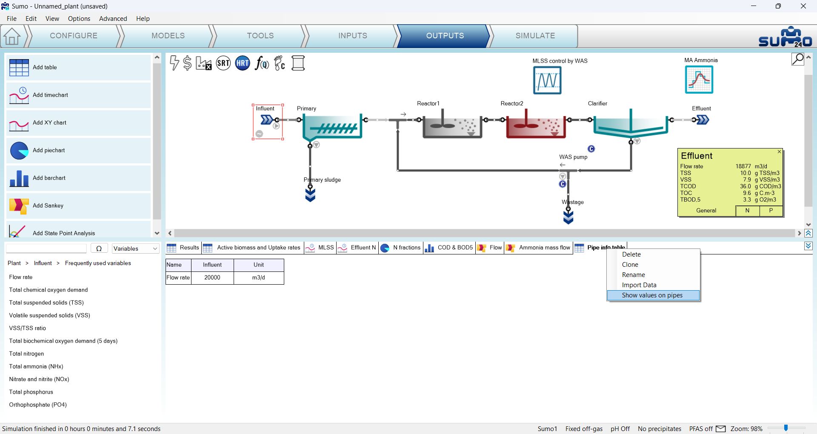
Task: Go to the CONFIGURE stage
Action: [x=74, y=36]
